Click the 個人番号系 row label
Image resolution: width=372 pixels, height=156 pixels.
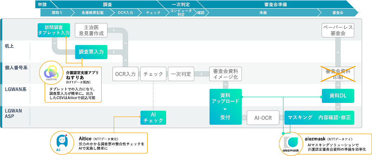(x=17, y=68)
